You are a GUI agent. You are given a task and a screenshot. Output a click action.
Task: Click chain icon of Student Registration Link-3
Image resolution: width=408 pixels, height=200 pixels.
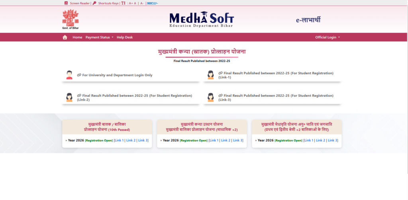tap(220, 95)
